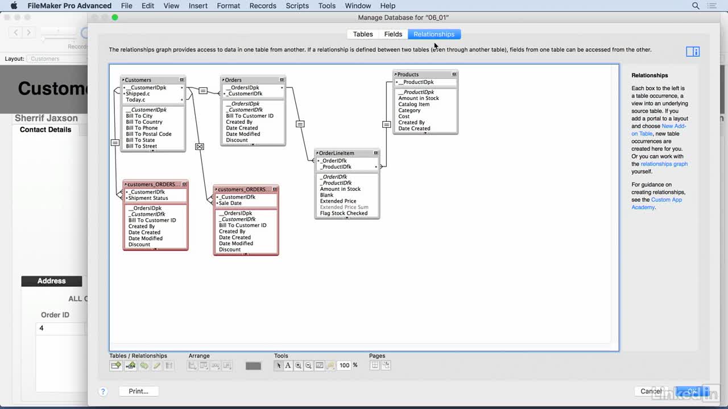This screenshot has height=409, width=728.
Task: Select the text note tool
Action: pyautogui.click(x=288, y=366)
